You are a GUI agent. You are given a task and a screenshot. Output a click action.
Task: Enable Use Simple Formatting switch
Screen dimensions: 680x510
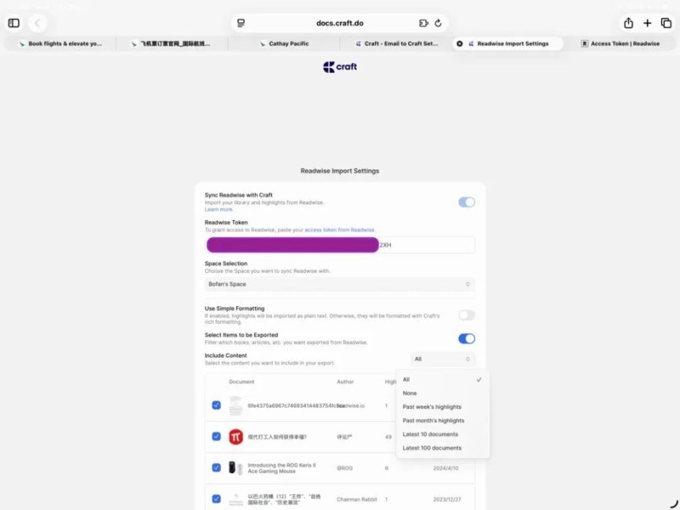pos(467,315)
